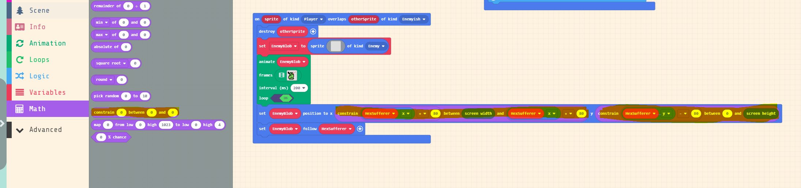Open the first HexSufferer x property dropdown
801x188 pixels.
pos(406,113)
